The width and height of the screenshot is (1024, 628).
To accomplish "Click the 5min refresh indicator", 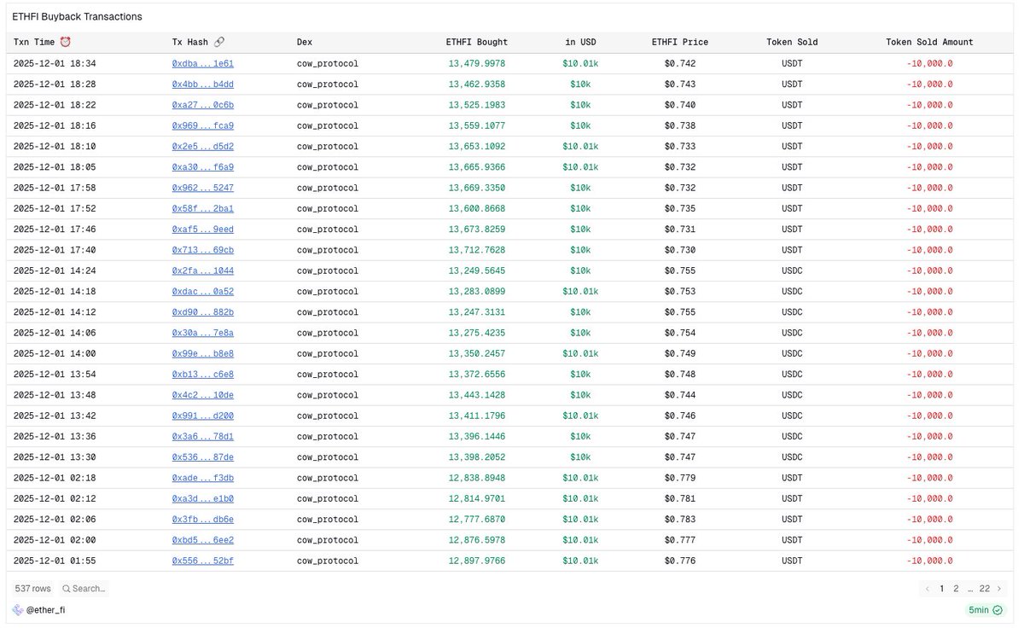I will (x=986, y=610).
